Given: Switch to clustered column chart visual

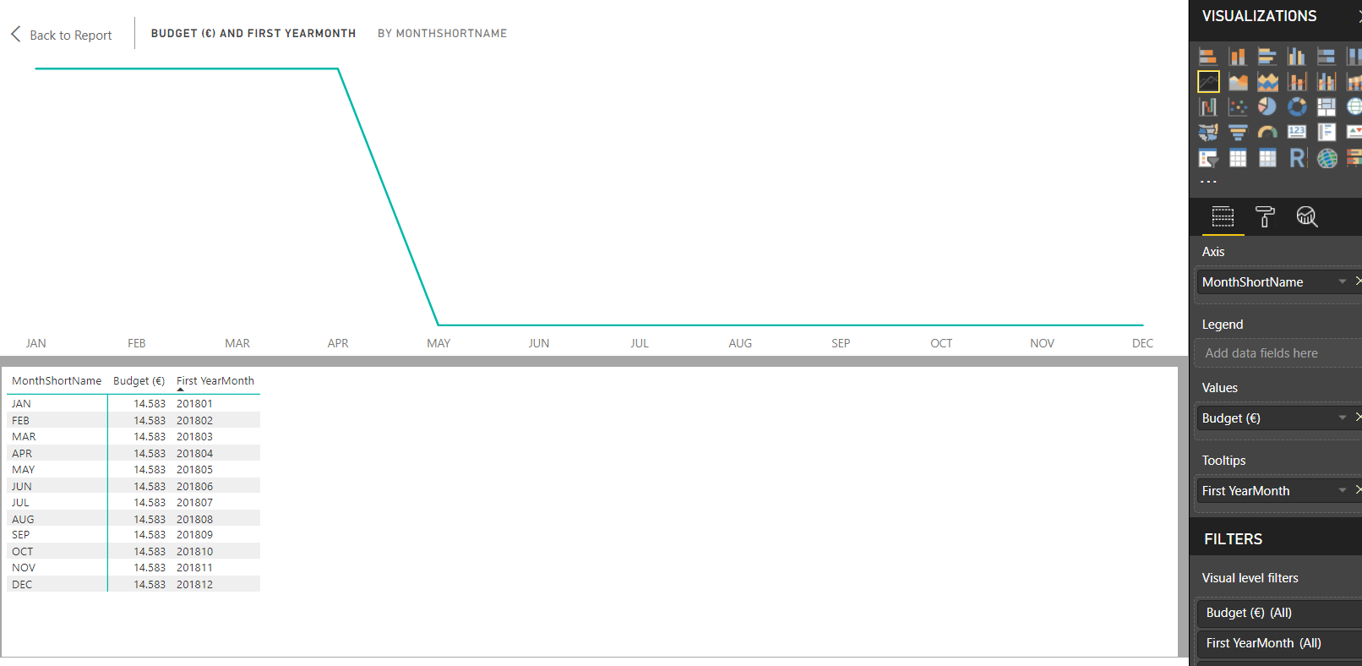Looking at the screenshot, I should (1297, 57).
